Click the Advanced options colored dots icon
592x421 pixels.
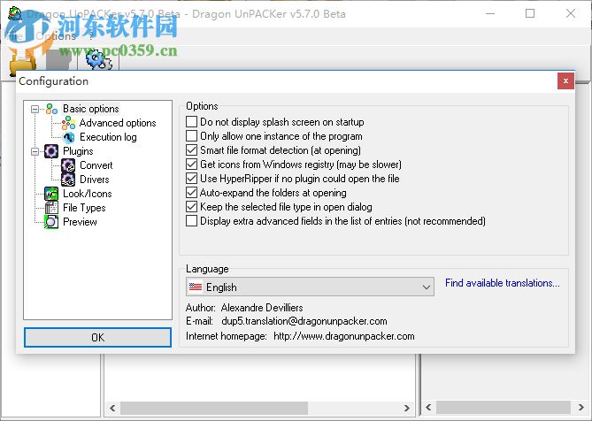68,123
